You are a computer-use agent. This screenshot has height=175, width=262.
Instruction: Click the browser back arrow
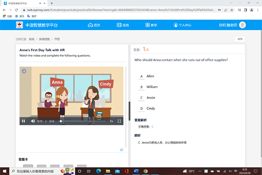tap(4, 9)
